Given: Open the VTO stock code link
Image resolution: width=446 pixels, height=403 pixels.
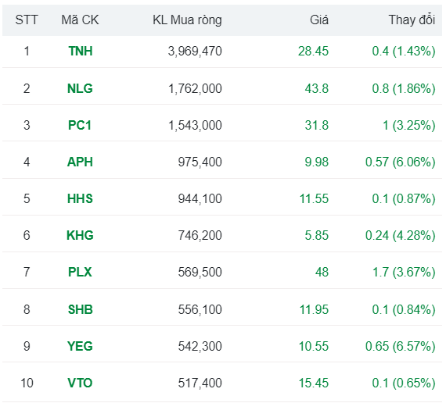Looking at the screenshot, I should pyautogui.click(x=80, y=383).
